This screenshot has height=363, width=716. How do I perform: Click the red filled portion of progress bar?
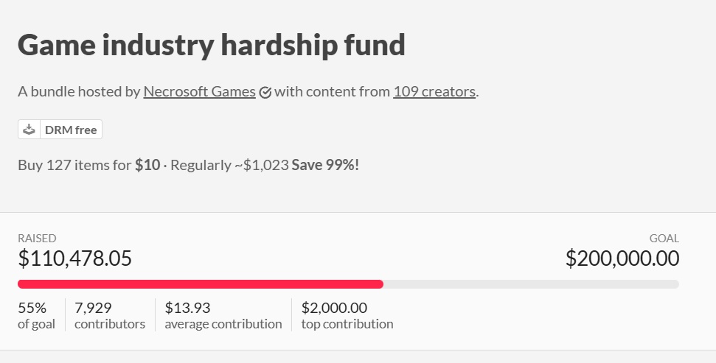[x=201, y=284]
